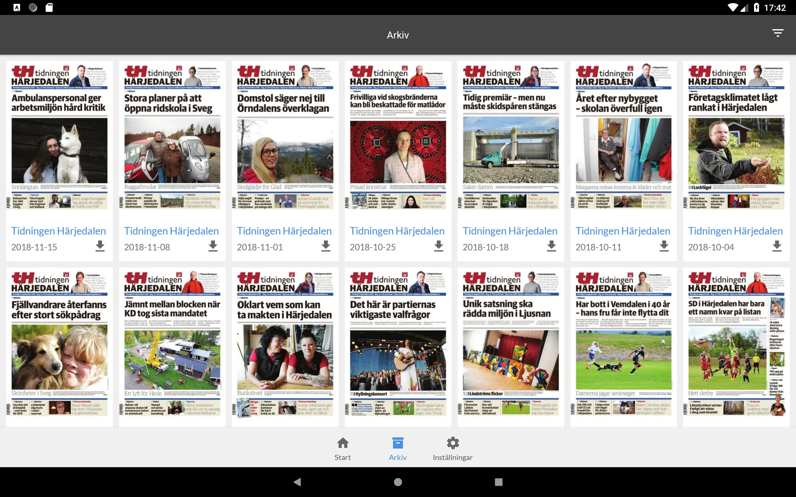The height and width of the screenshot is (497, 796).
Task: Download the 2018-10-11 issue
Action: pos(664,246)
